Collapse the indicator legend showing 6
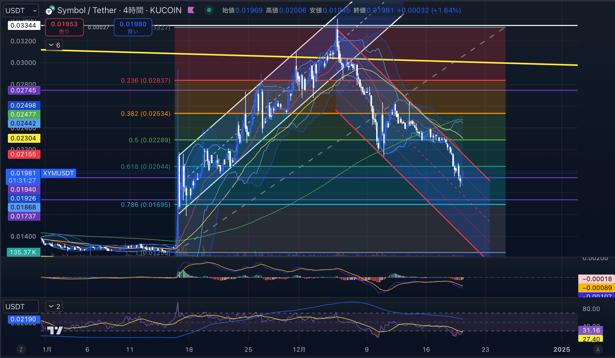 55,45
